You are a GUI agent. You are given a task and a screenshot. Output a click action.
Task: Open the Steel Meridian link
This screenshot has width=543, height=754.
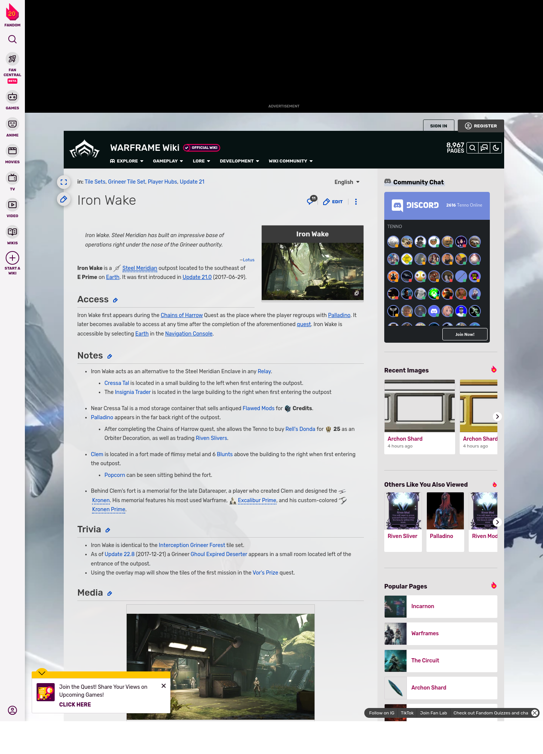tap(140, 268)
